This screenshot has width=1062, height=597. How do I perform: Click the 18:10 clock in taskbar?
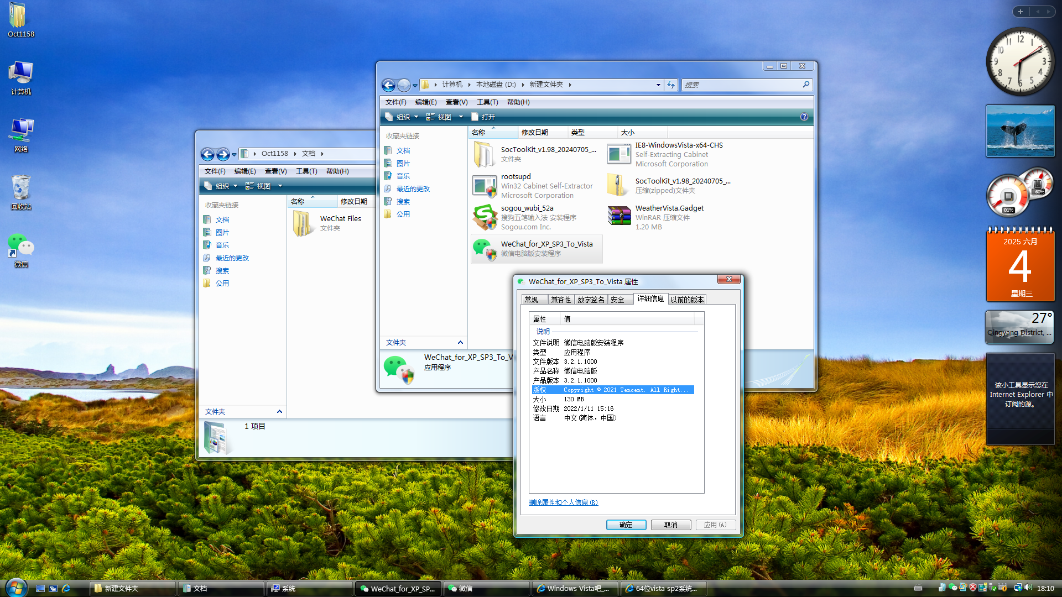point(1045,588)
